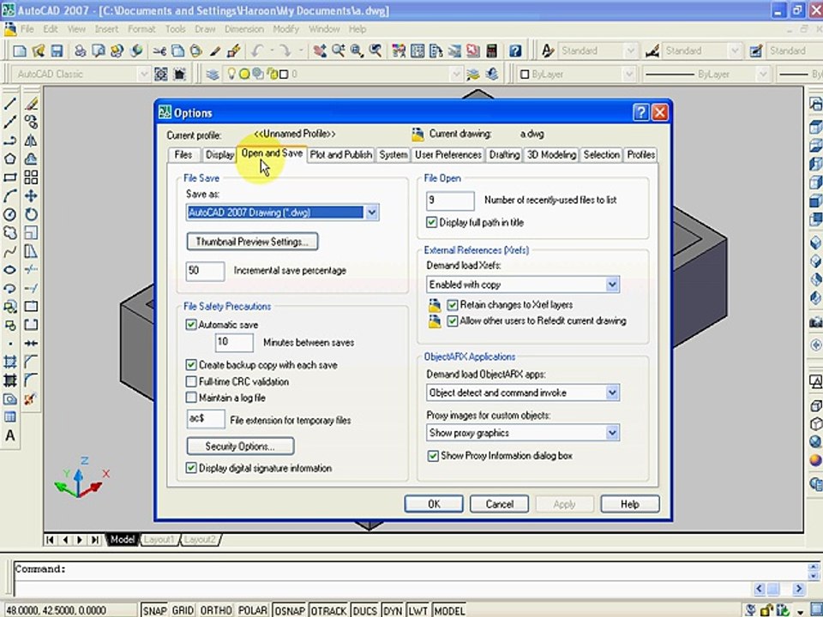This screenshot has width=823, height=617.
Task: Click the QuickCalc calculator icon
Action: tap(492, 51)
